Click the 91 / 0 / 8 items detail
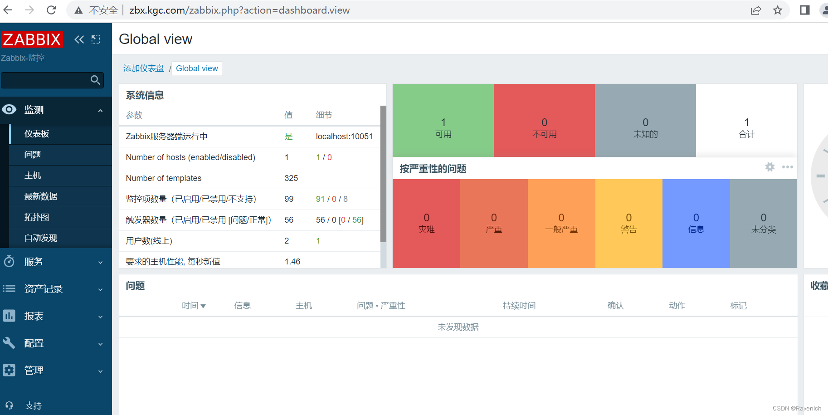828x415 pixels. point(332,199)
